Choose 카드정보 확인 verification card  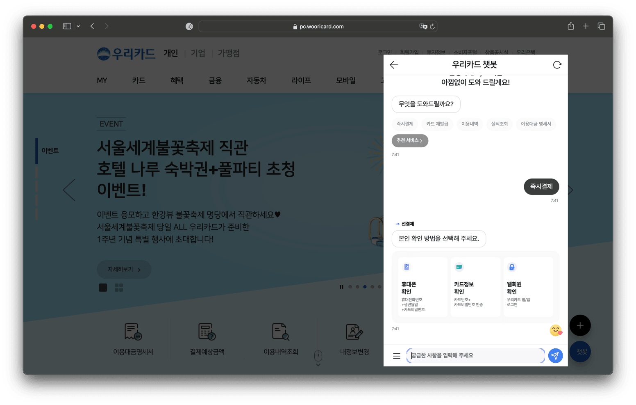pyautogui.click(x=475, y=287)
